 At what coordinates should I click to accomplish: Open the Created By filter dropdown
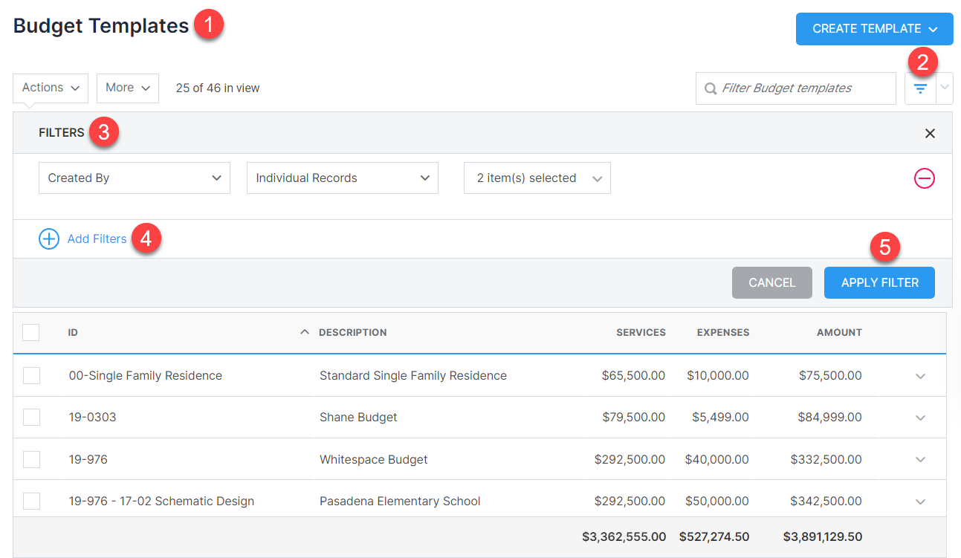coord(134,178)
